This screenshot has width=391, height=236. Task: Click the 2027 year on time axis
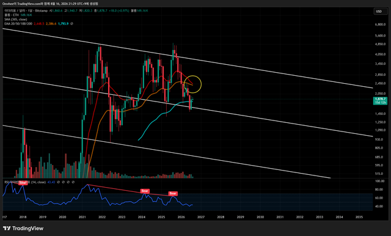(201, 217)
